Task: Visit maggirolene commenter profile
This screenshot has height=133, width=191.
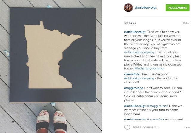Action: pyautogui.click(x=134, y=88)
